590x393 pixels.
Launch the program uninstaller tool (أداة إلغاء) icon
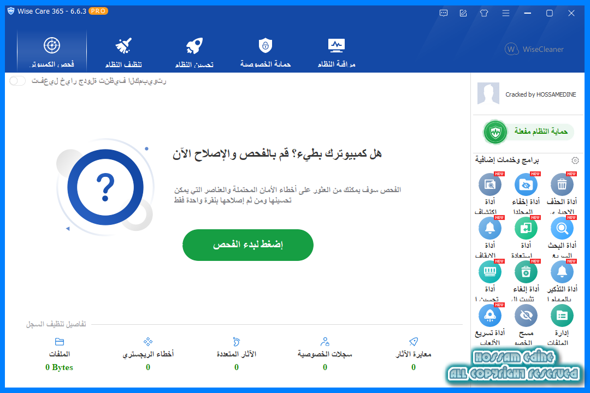[x=526, y=272]
